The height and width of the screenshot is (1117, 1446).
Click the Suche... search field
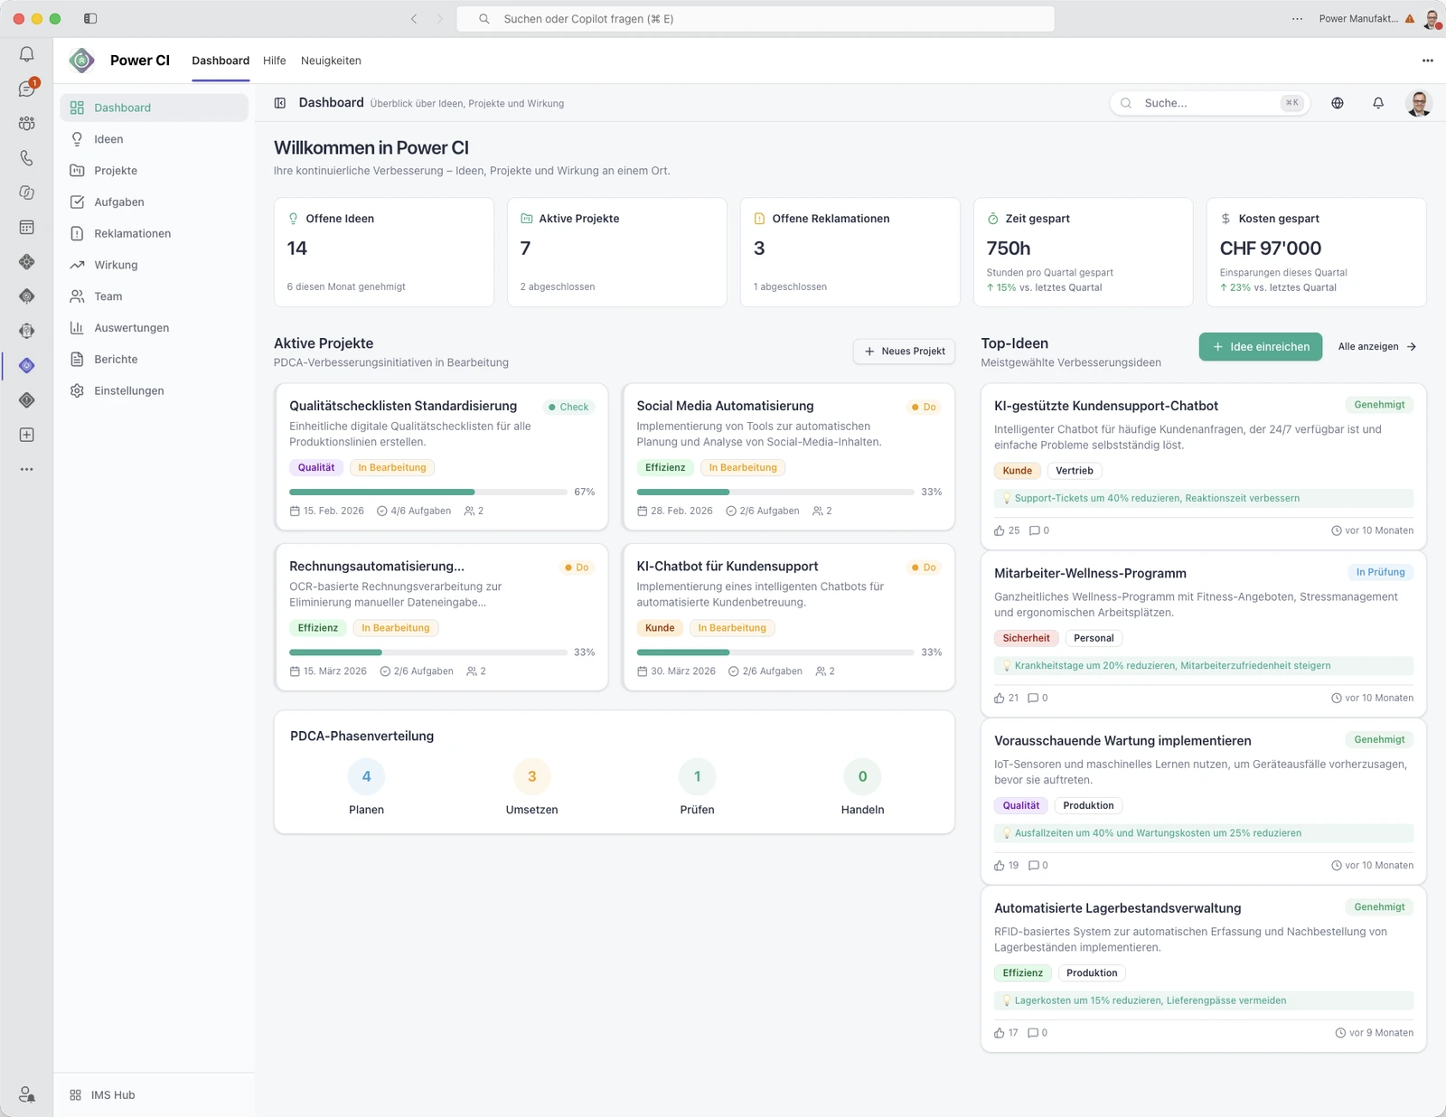click(1210, 103)
